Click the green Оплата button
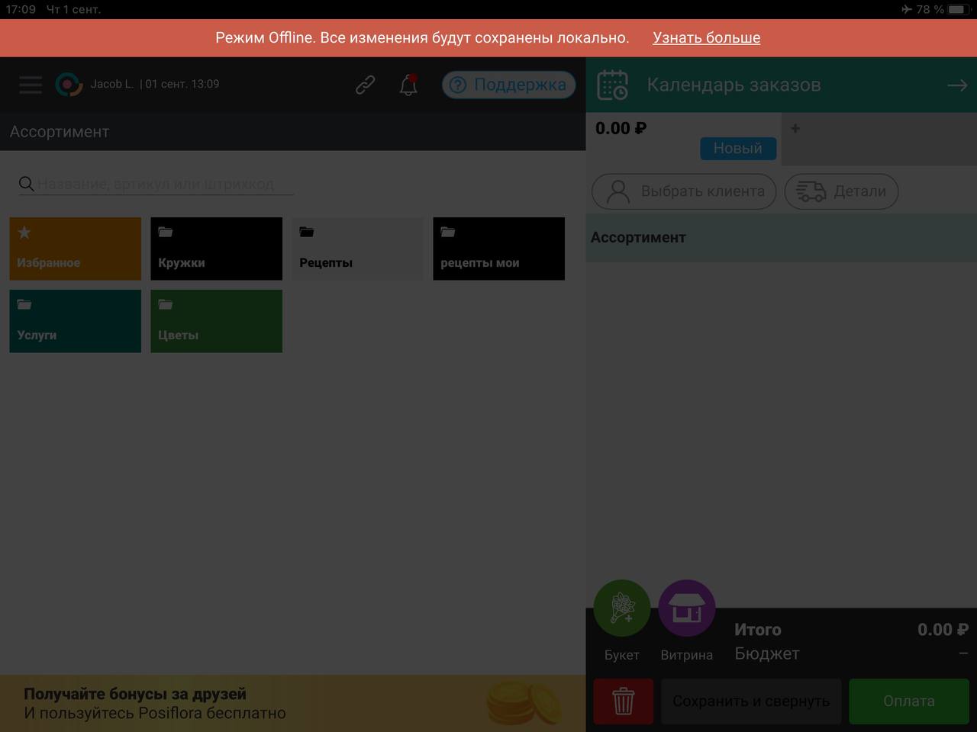 (909, 701)
